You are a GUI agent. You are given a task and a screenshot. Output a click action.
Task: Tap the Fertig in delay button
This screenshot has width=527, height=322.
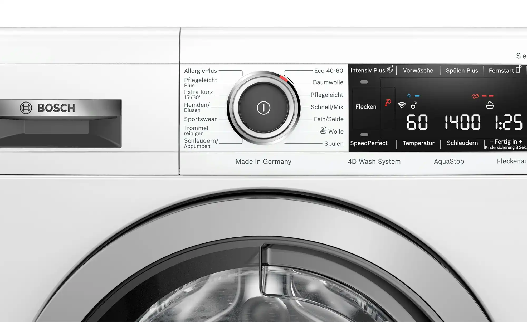506,142
